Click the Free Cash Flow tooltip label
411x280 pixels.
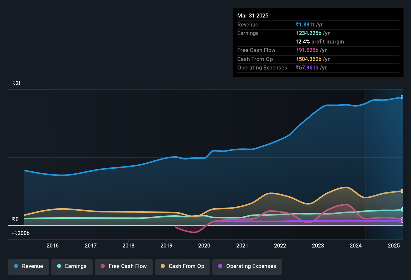(x=256, y=50)
